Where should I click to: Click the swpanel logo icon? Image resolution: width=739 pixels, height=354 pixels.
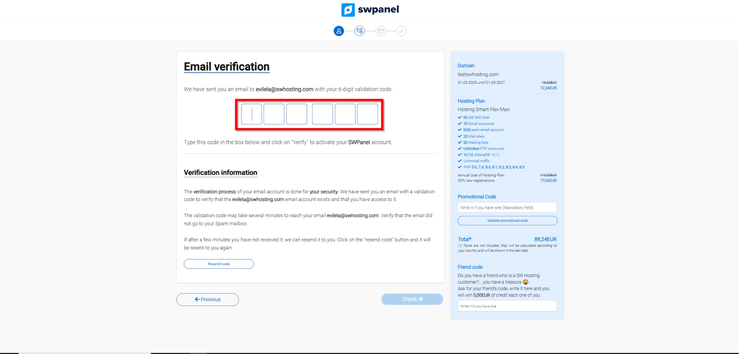348,10
